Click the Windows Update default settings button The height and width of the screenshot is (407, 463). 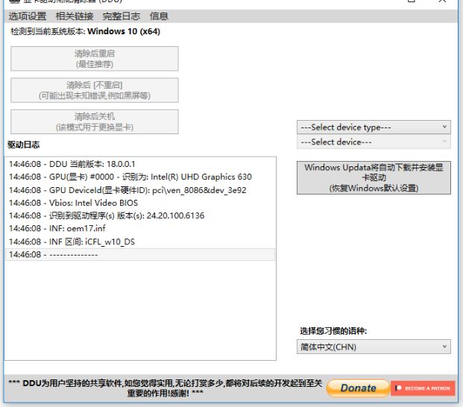(x=374, y=177)
